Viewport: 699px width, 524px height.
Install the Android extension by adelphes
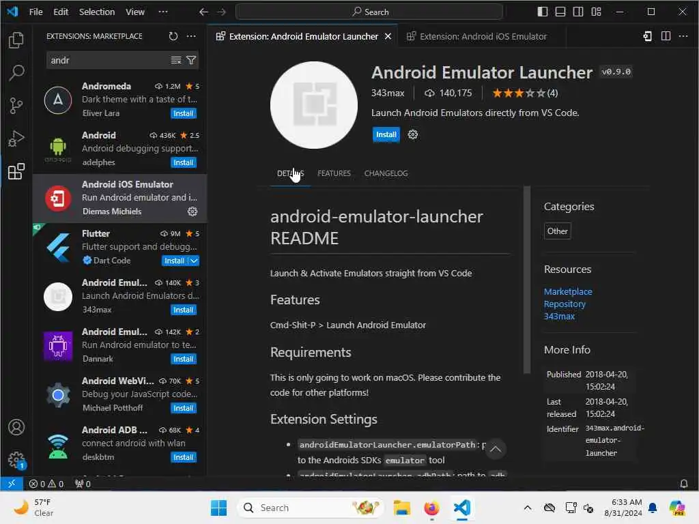pyautogui.click(x=183, y=162)
